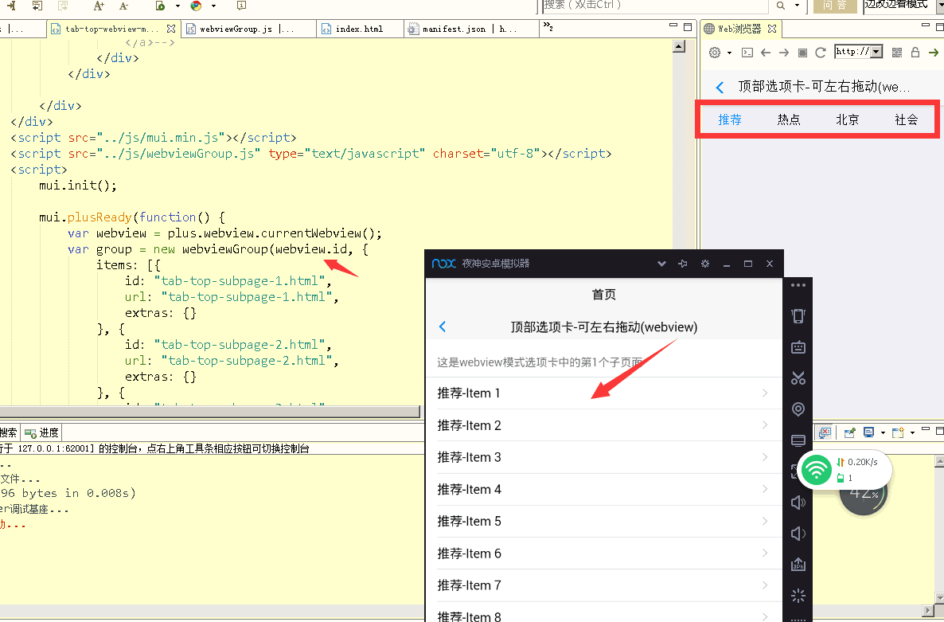Select the 进度 tab in bottom panel
This screenshot has width=944, height=622.
point(42,432)
